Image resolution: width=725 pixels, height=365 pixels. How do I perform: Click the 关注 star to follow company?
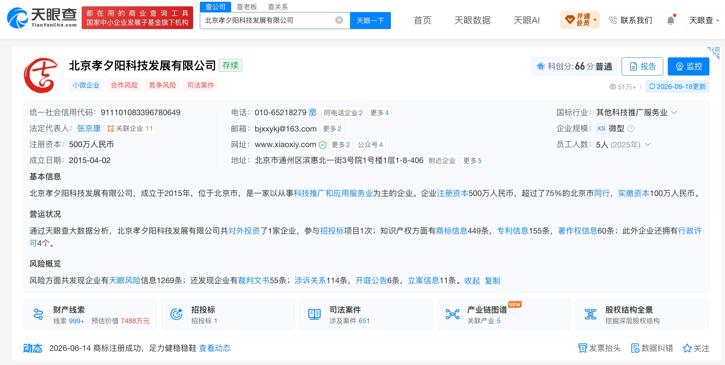click(687, 348)
